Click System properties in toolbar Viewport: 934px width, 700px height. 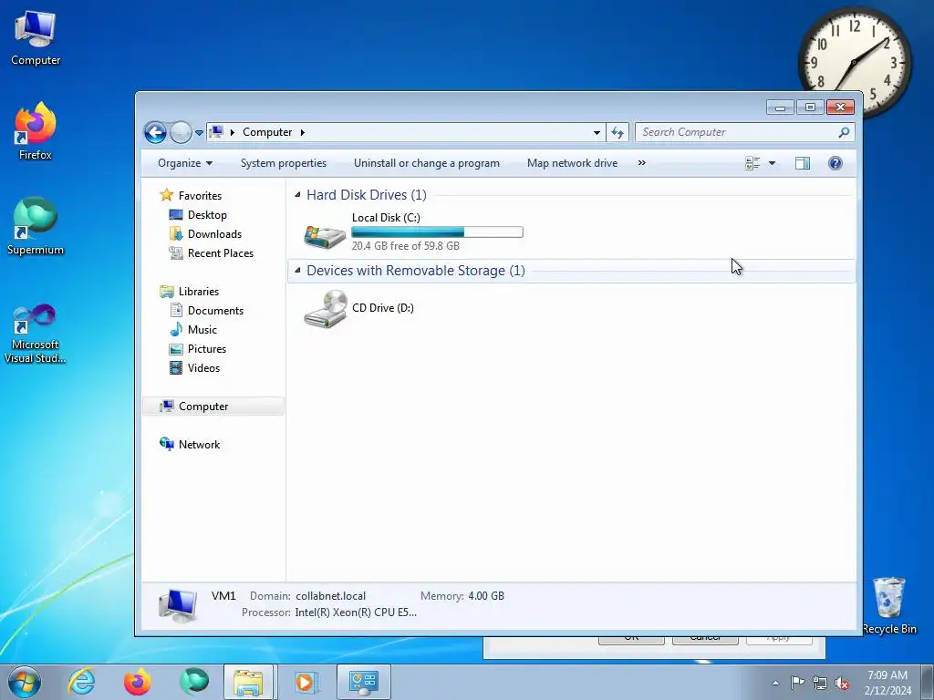pos(284,163)
